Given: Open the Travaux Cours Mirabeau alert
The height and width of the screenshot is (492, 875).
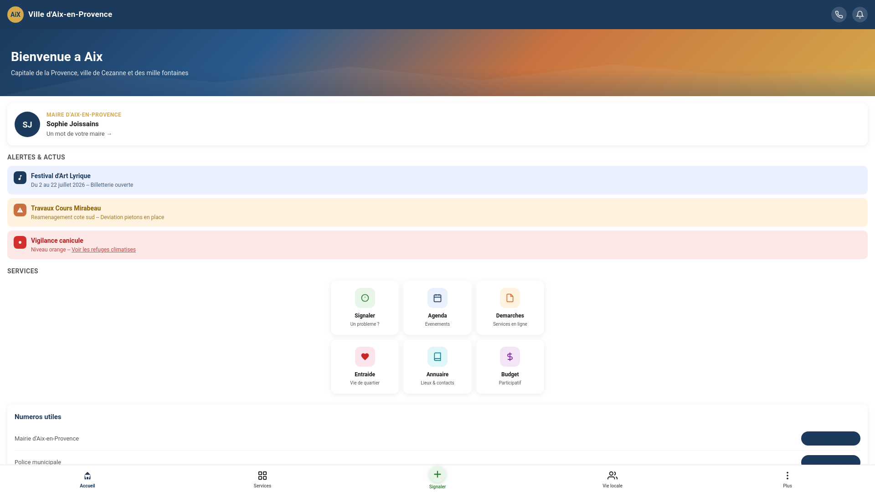Looking at the screenshot, I should [437, 213].
